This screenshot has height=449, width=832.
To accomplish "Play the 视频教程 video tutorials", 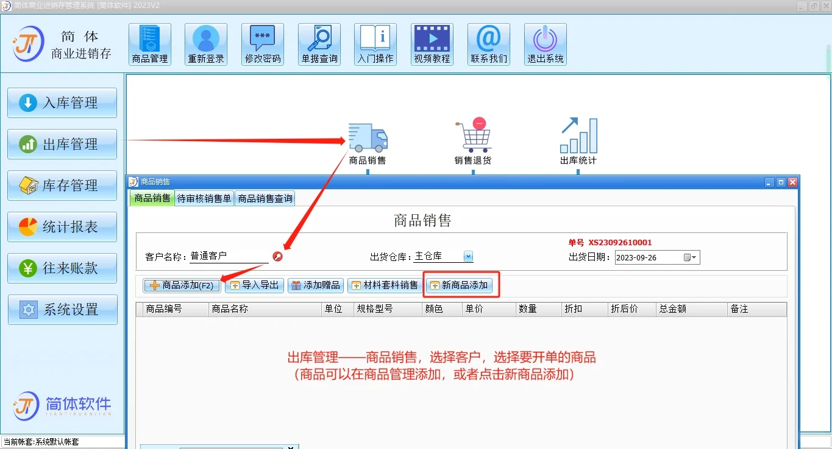I will tap(432, 43).
